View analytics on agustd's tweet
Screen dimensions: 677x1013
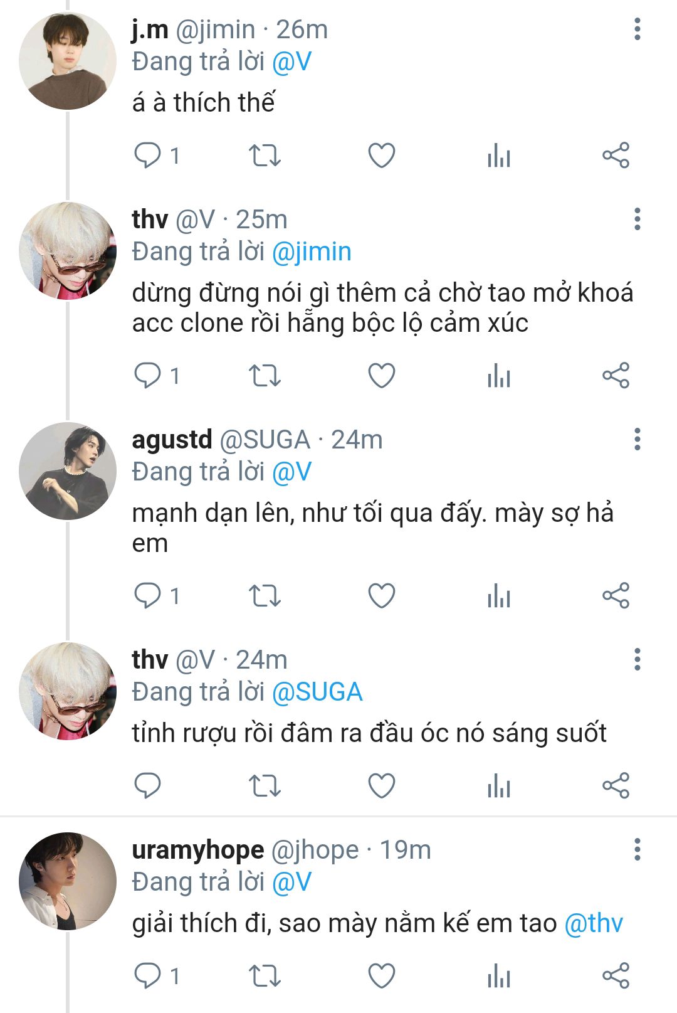click(x=499, y=596)
